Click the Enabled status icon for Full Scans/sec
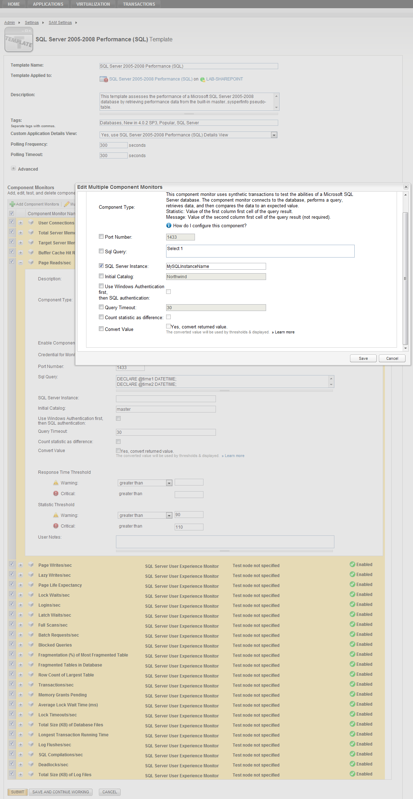 coord(352,624)
